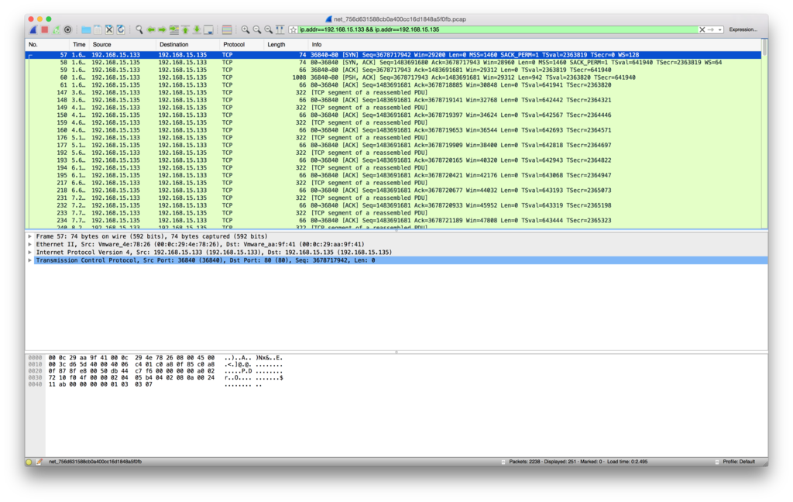Image resolution: width=793 pixels, height=502 pixels.
Task: Reload the current capture file
Action: tap(120, 29)
